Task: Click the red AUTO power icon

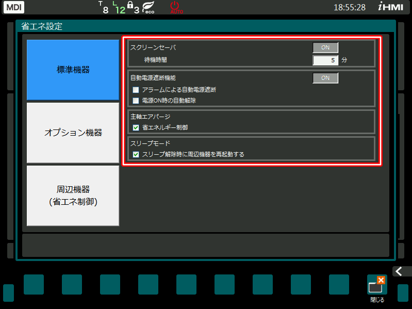Action: (x=176, y=7)
